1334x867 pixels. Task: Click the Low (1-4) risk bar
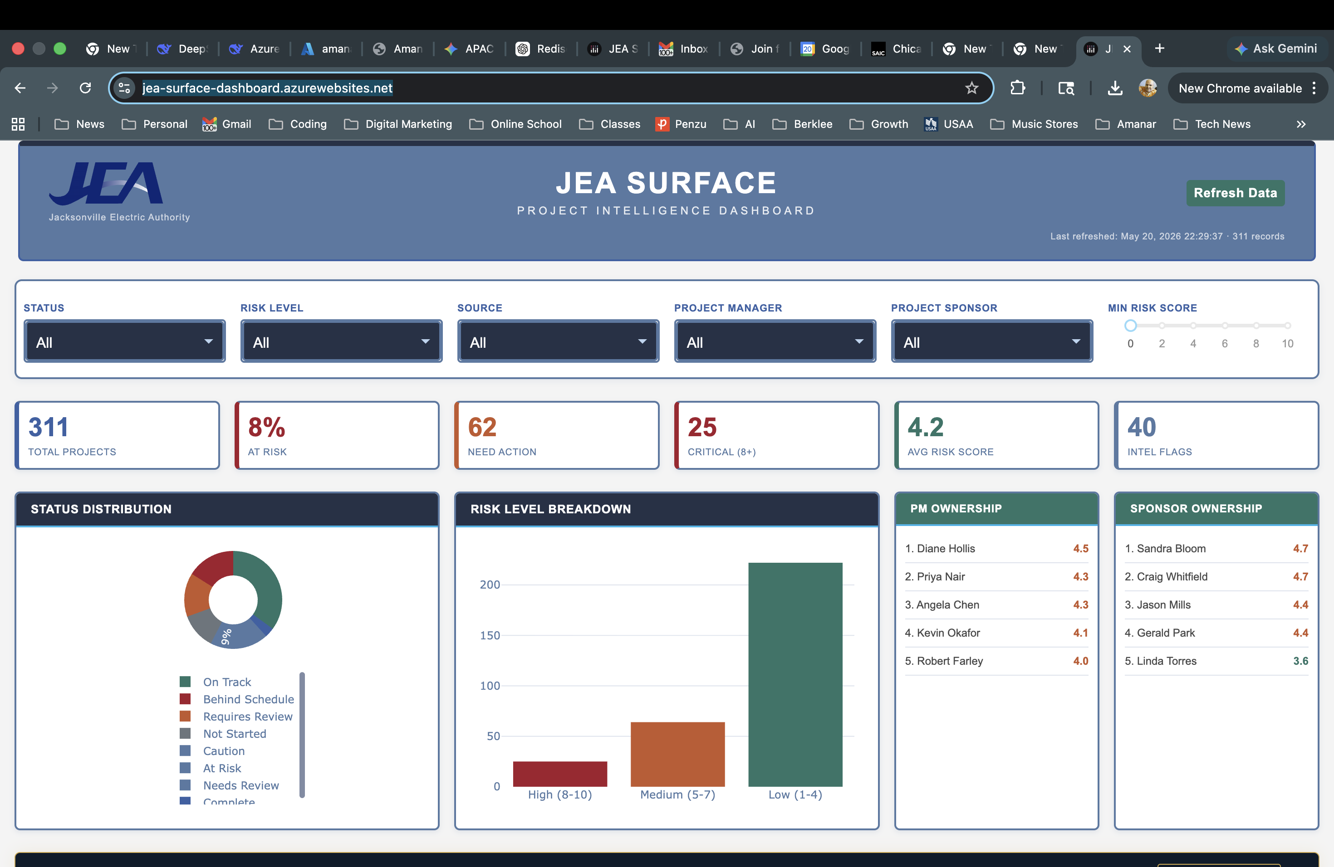(x=795, y=674)
